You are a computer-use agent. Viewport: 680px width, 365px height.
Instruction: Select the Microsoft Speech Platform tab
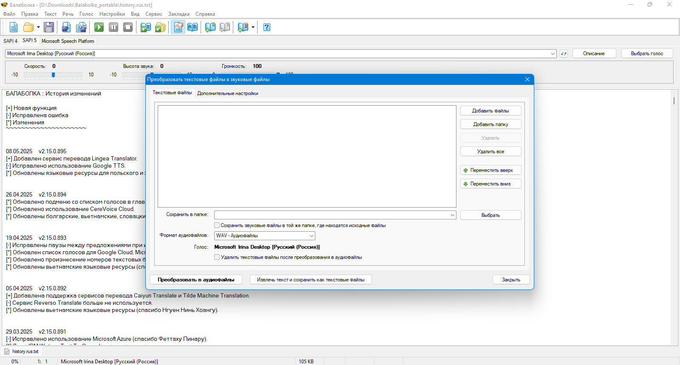68,41
